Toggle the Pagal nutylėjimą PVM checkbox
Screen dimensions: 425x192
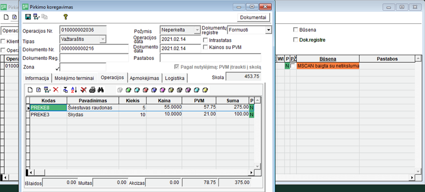point(177,67)
